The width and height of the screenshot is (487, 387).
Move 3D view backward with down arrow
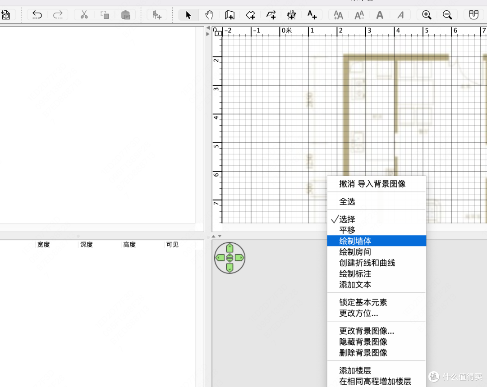pyautogui.click(x=230, y=268)
